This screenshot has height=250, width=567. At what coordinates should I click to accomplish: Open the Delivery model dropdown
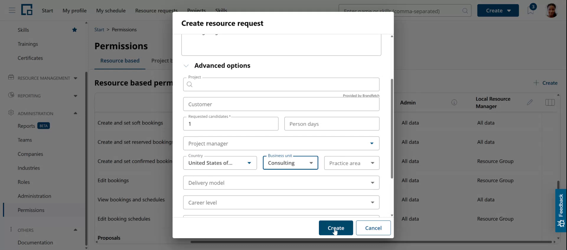(x=281, y=183)
